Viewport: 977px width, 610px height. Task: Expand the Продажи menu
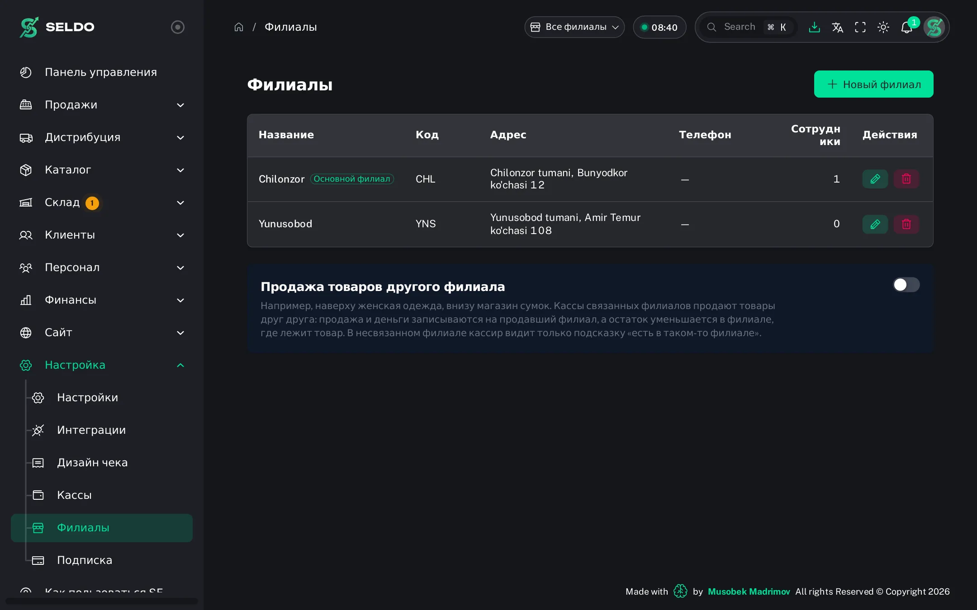pos(102,105)
